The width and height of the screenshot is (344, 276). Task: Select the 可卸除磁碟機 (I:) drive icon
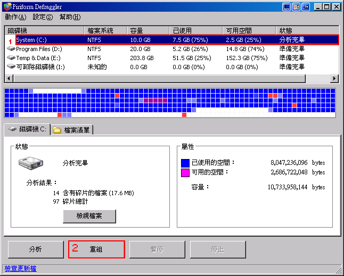(11, 66)
